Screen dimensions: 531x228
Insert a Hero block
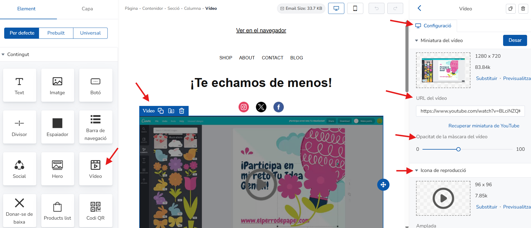[57, 169]
